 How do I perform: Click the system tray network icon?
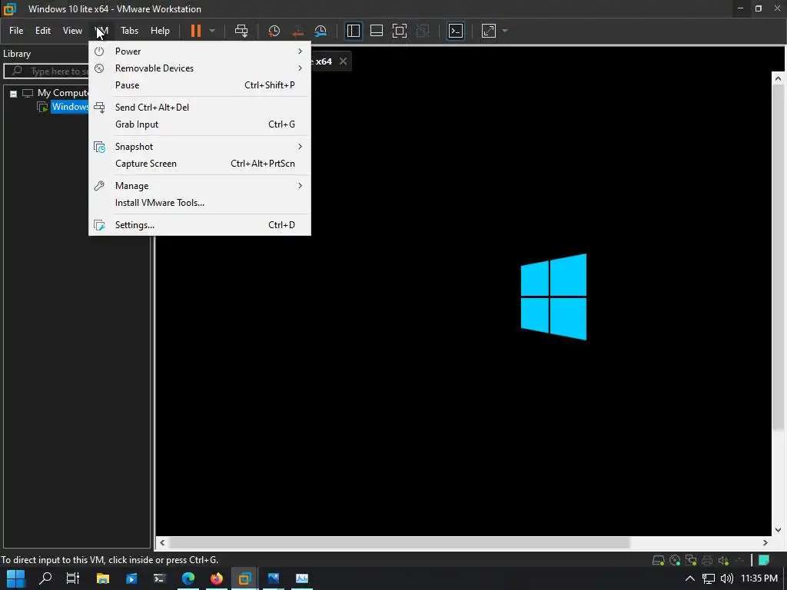pos(708,578)
